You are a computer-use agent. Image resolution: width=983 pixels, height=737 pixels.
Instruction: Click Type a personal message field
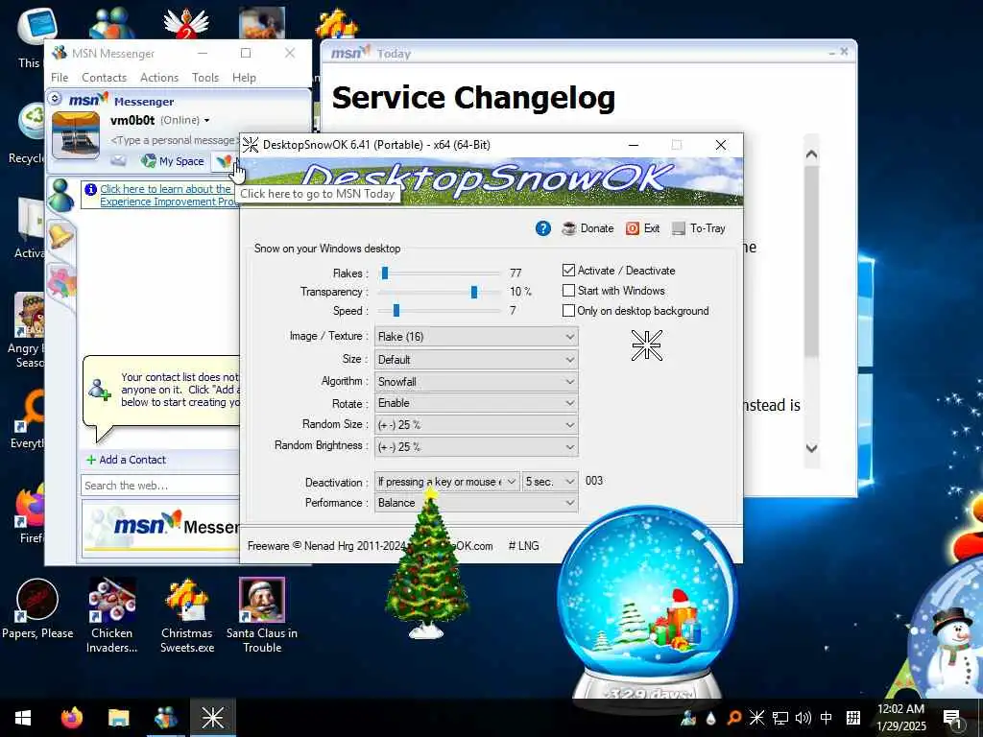pyautogui.click(x=175, y=140)
